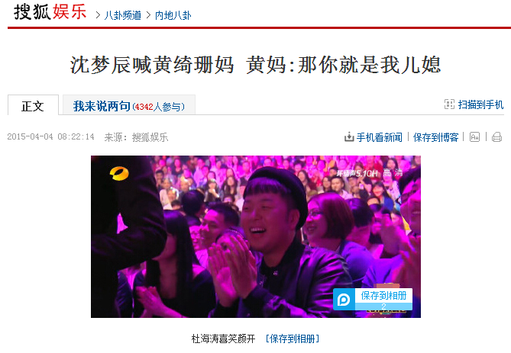This screenshot has height=353, width=511.
Task: Click the font size icon
Action: coord(474,137)
